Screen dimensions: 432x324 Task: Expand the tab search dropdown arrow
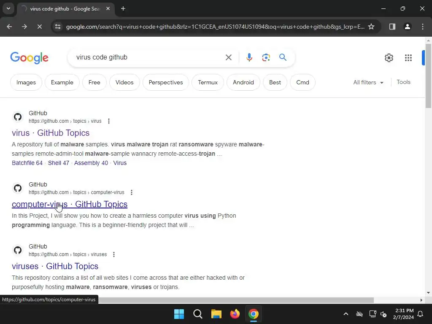click(8, 8)
